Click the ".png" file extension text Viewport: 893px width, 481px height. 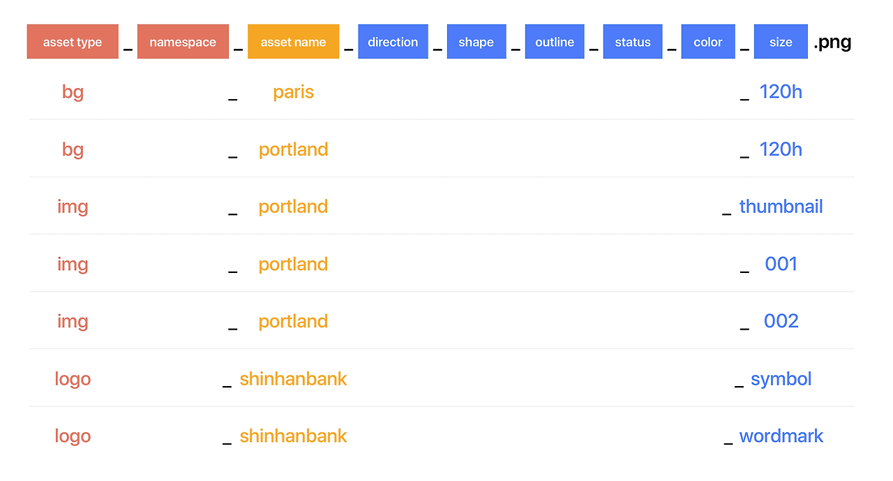(832, 43)
